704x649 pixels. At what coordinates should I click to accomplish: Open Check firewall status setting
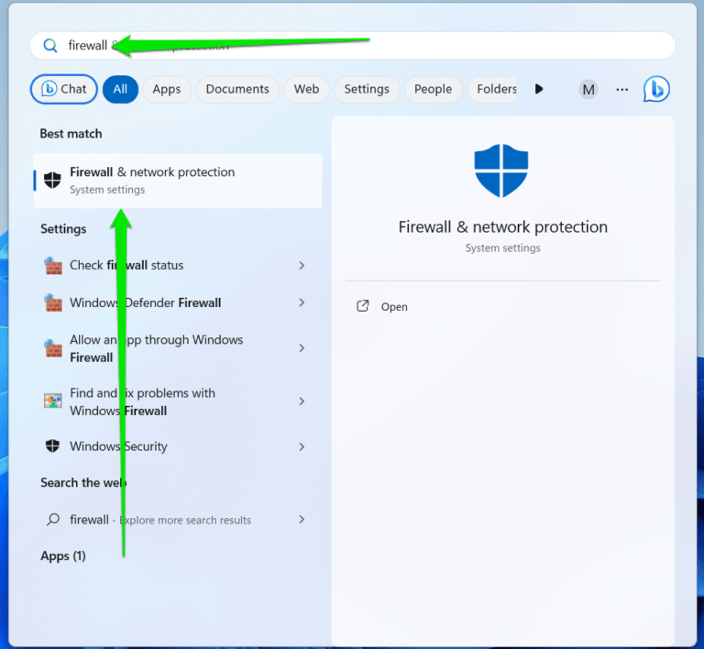178,265
